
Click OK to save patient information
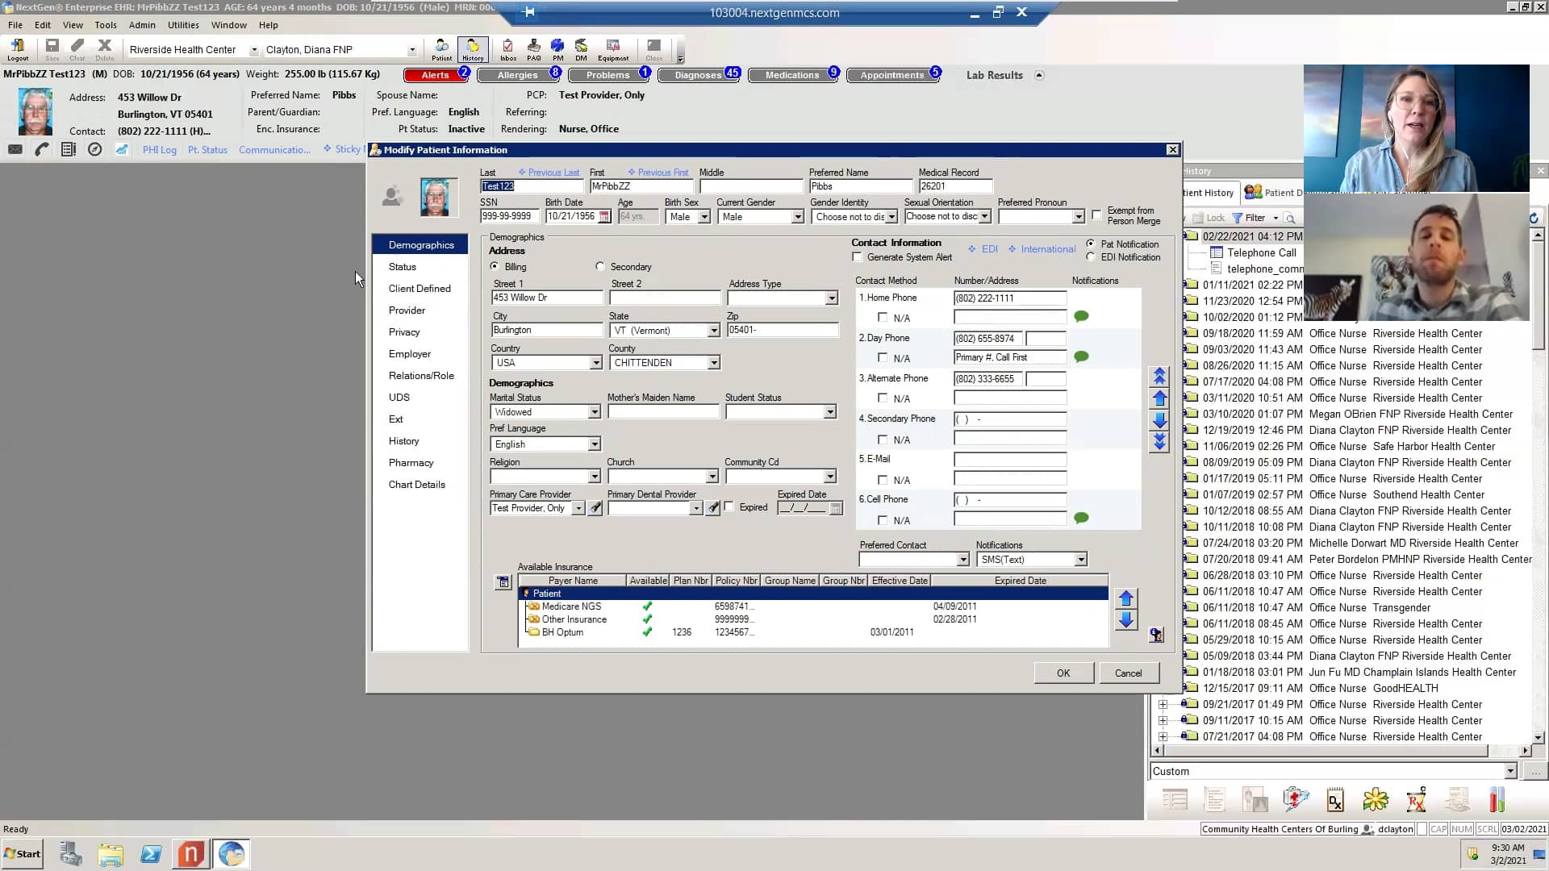coord(1063,673)
